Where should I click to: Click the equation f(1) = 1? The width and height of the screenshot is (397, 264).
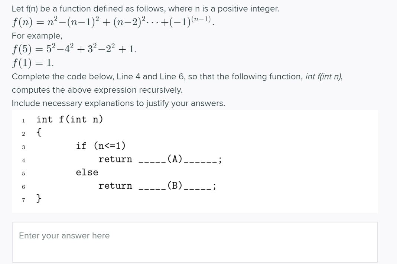[x=30, y=61]
